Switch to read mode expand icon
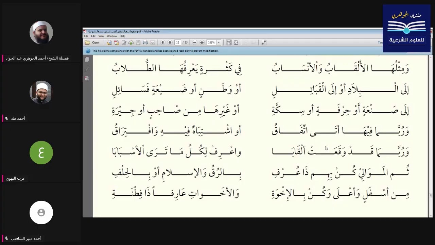The image size is (435, 245). tap(264, 43)
